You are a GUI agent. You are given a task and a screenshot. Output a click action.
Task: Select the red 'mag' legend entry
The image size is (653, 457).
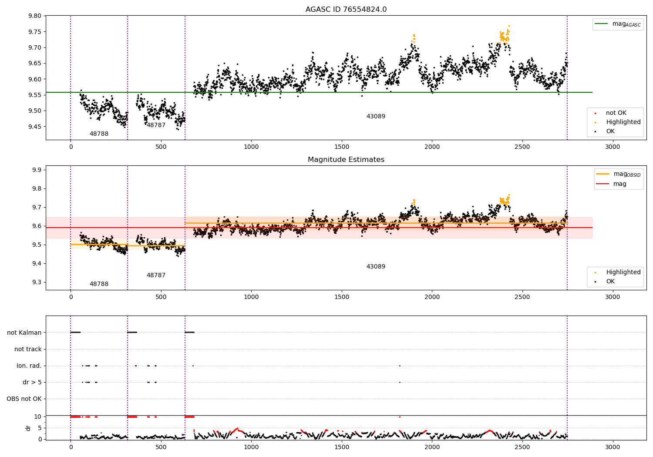tap(612, 184)
